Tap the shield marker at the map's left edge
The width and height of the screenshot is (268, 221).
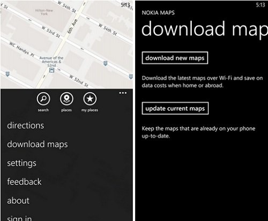[x=8, y=74]
